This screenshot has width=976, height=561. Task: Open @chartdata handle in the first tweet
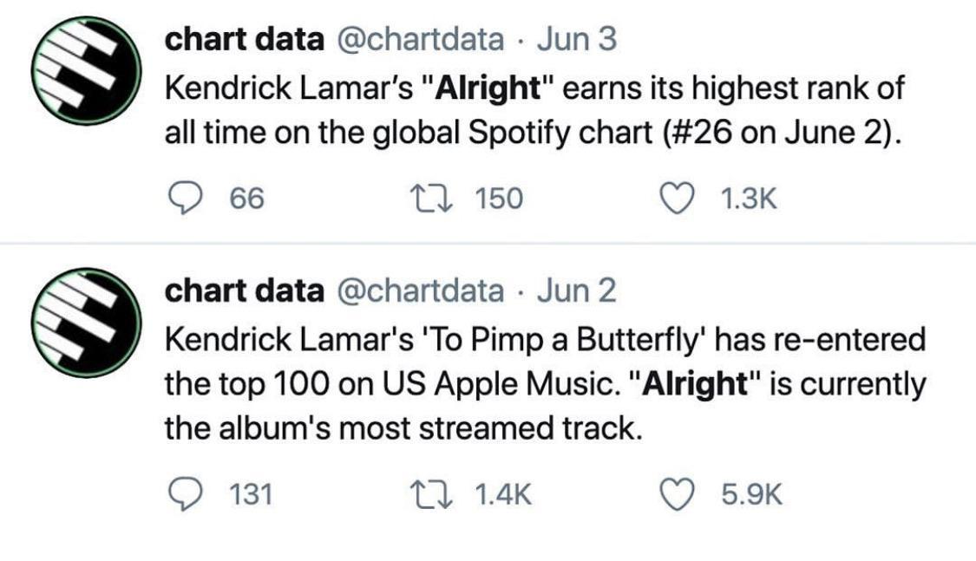[418, 39]
